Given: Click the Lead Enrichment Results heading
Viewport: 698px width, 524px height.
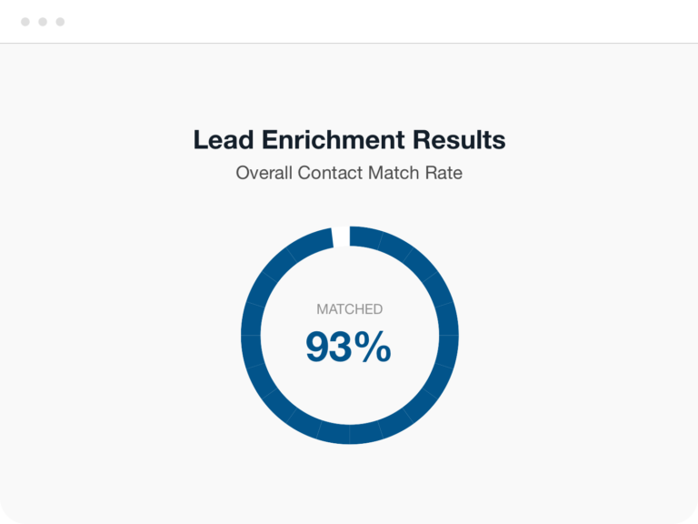Looking at the screenshot, I should (349, 139).
